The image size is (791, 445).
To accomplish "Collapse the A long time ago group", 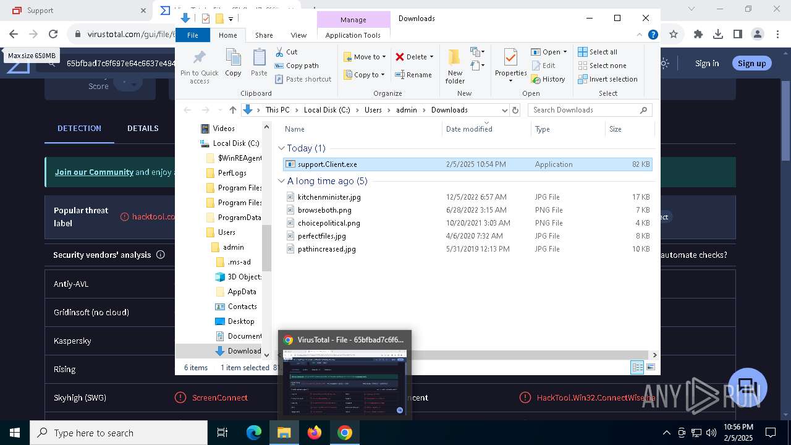I will [x=282, y=181].
